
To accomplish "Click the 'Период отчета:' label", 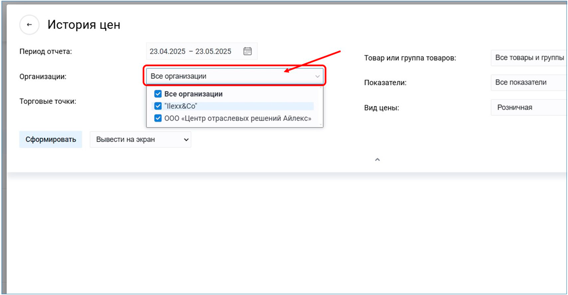I will (x=45, y=51).
